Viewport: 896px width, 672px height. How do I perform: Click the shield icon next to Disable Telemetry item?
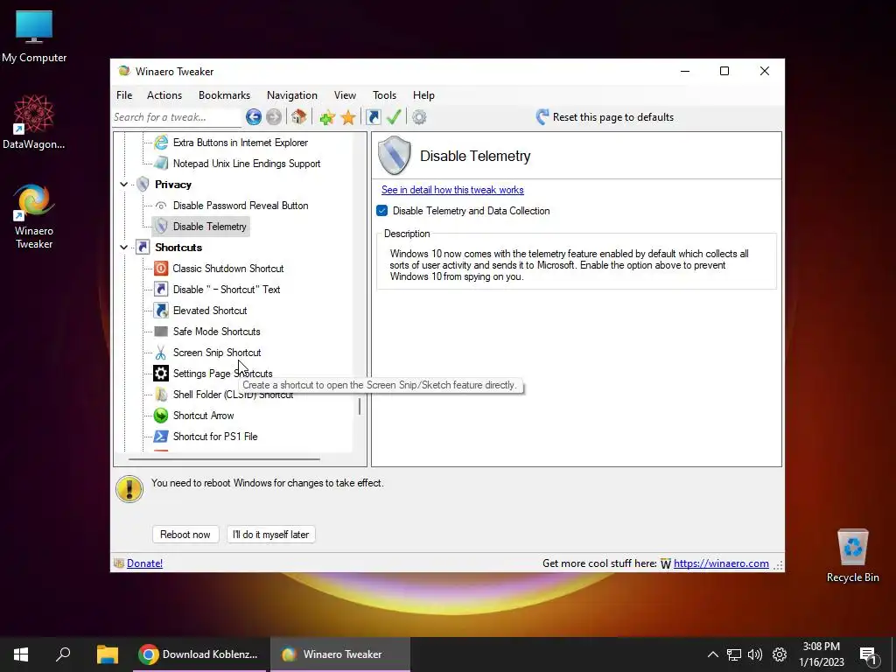(161, 227)
